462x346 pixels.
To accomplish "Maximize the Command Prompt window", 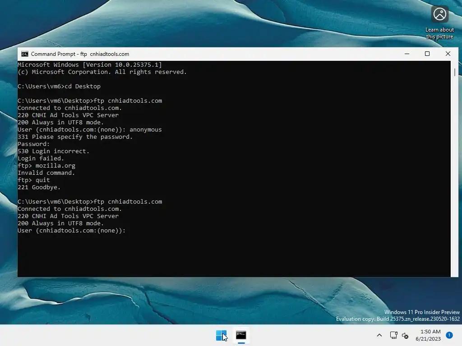I will (427, 54).
